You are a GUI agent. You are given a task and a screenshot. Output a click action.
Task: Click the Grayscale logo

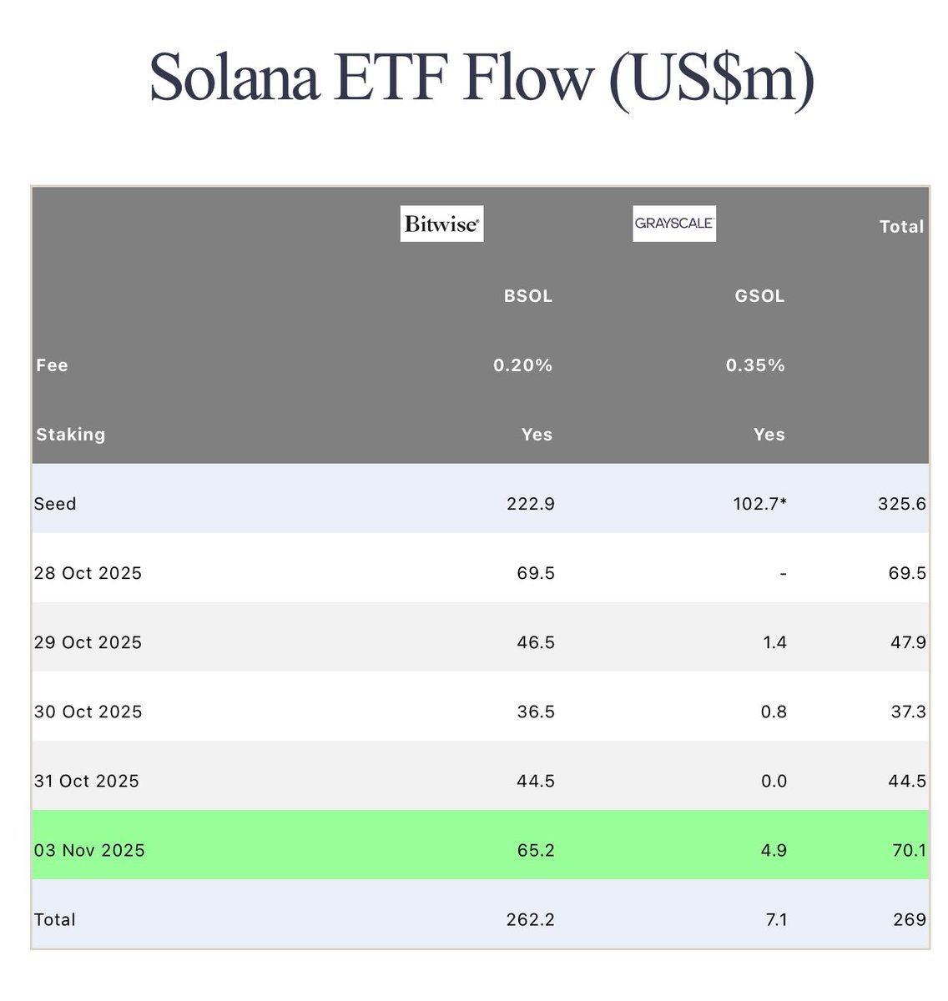pos(673,224)
